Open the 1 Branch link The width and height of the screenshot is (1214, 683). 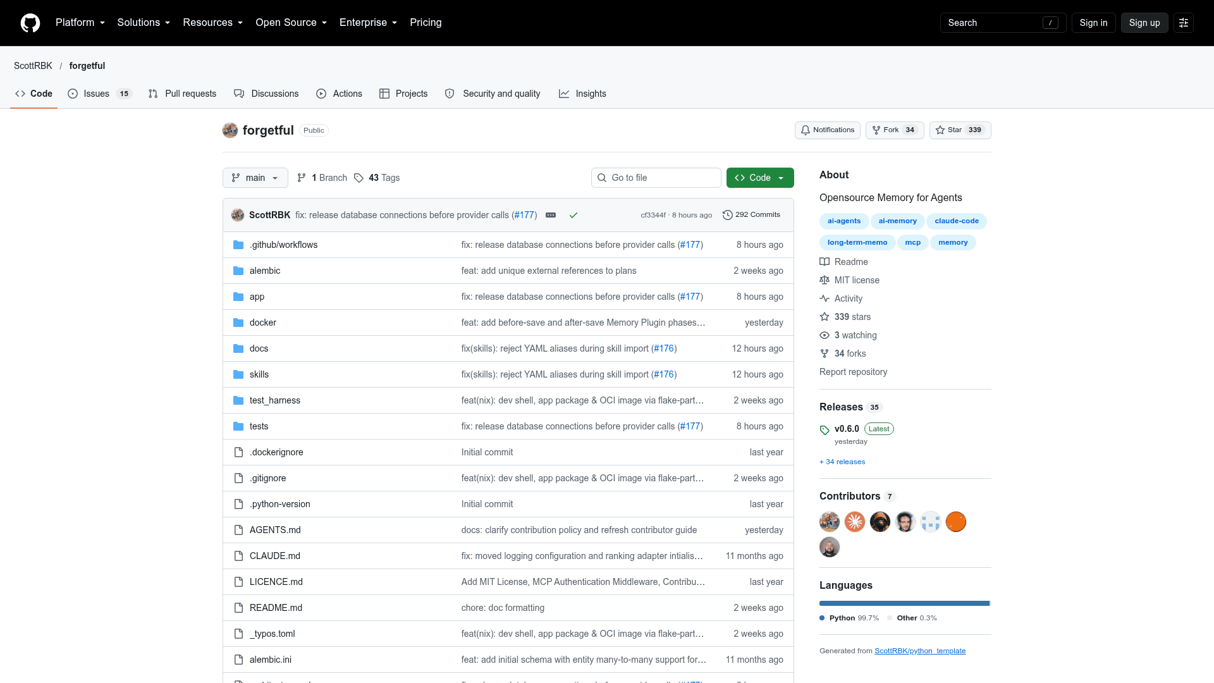[322, 178]
